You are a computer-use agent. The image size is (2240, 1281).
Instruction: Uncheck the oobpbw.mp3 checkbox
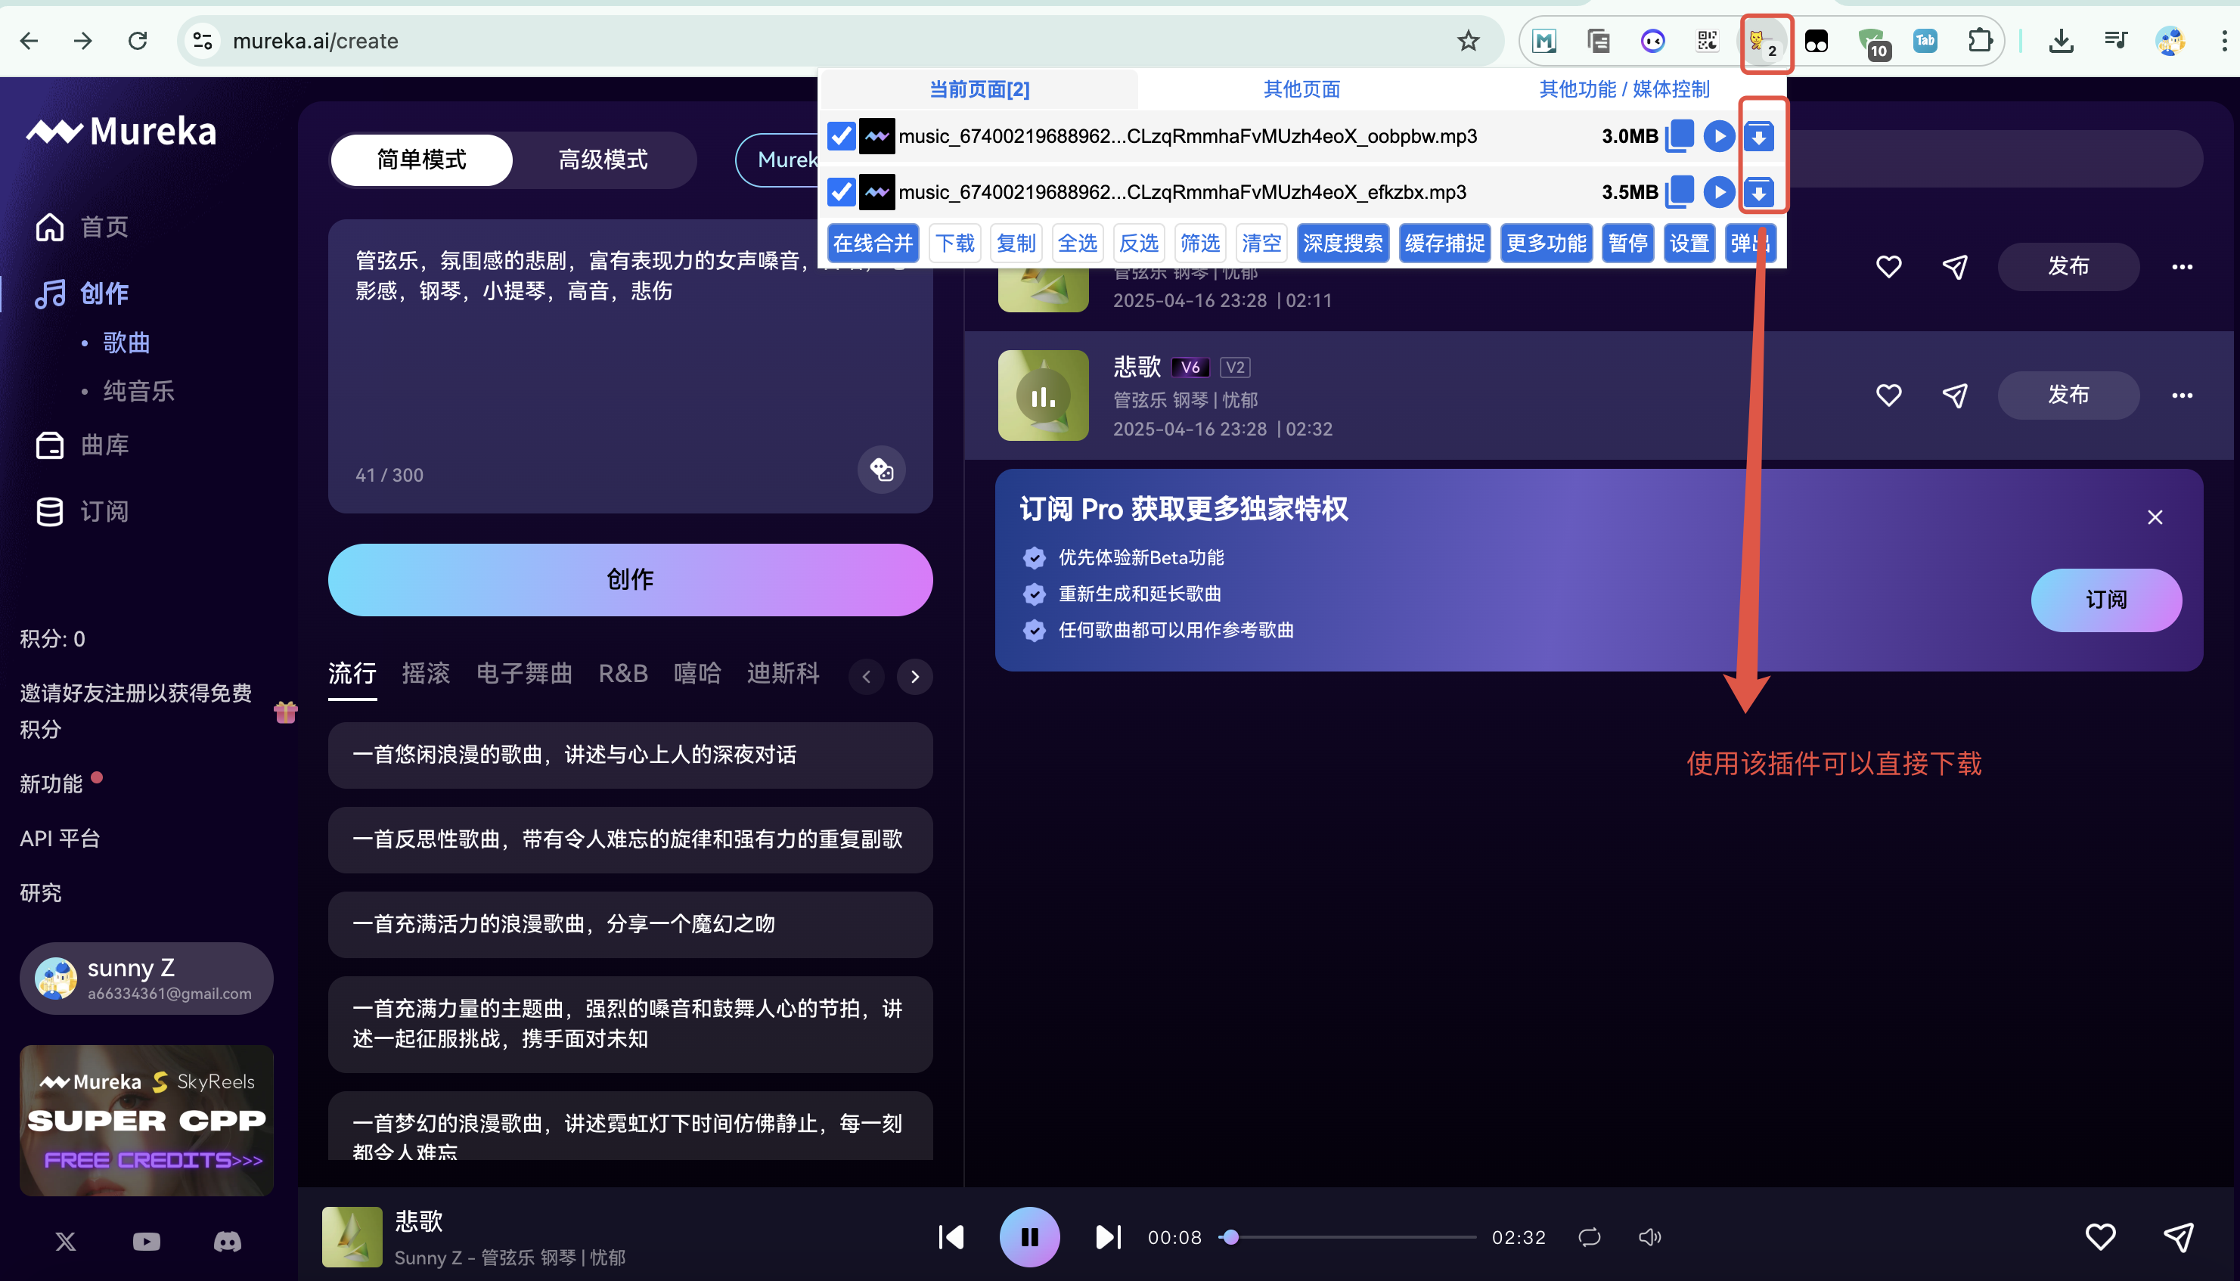[x=841, y=136]
